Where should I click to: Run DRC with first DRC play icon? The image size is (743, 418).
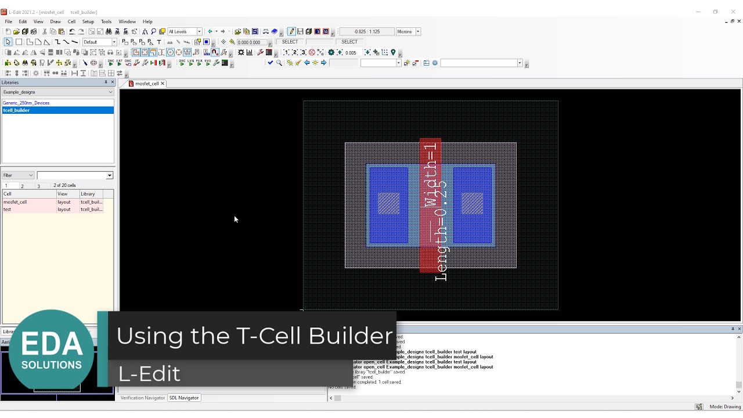pyautogui.click(x=110, y=63)
